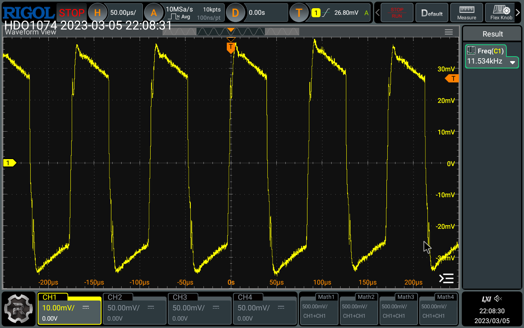Click the CH1 10.00mV/ vertical scale

[x=59, y=308]
